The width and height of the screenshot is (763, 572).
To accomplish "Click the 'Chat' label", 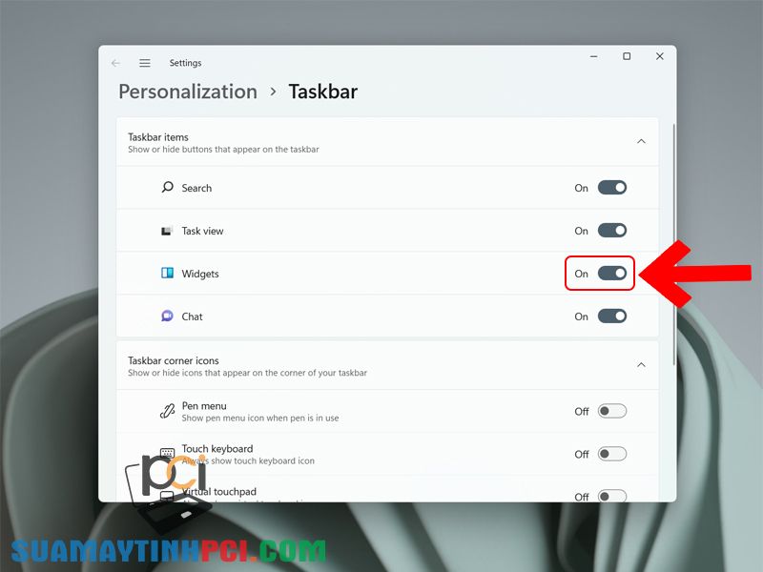I will [192, 317].
